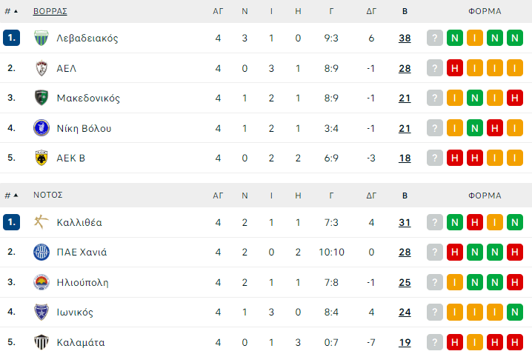The image size is (532, 354).
Task: Click the Λεβαδειακός team crest icon
Action: click(x=41, y=38)
